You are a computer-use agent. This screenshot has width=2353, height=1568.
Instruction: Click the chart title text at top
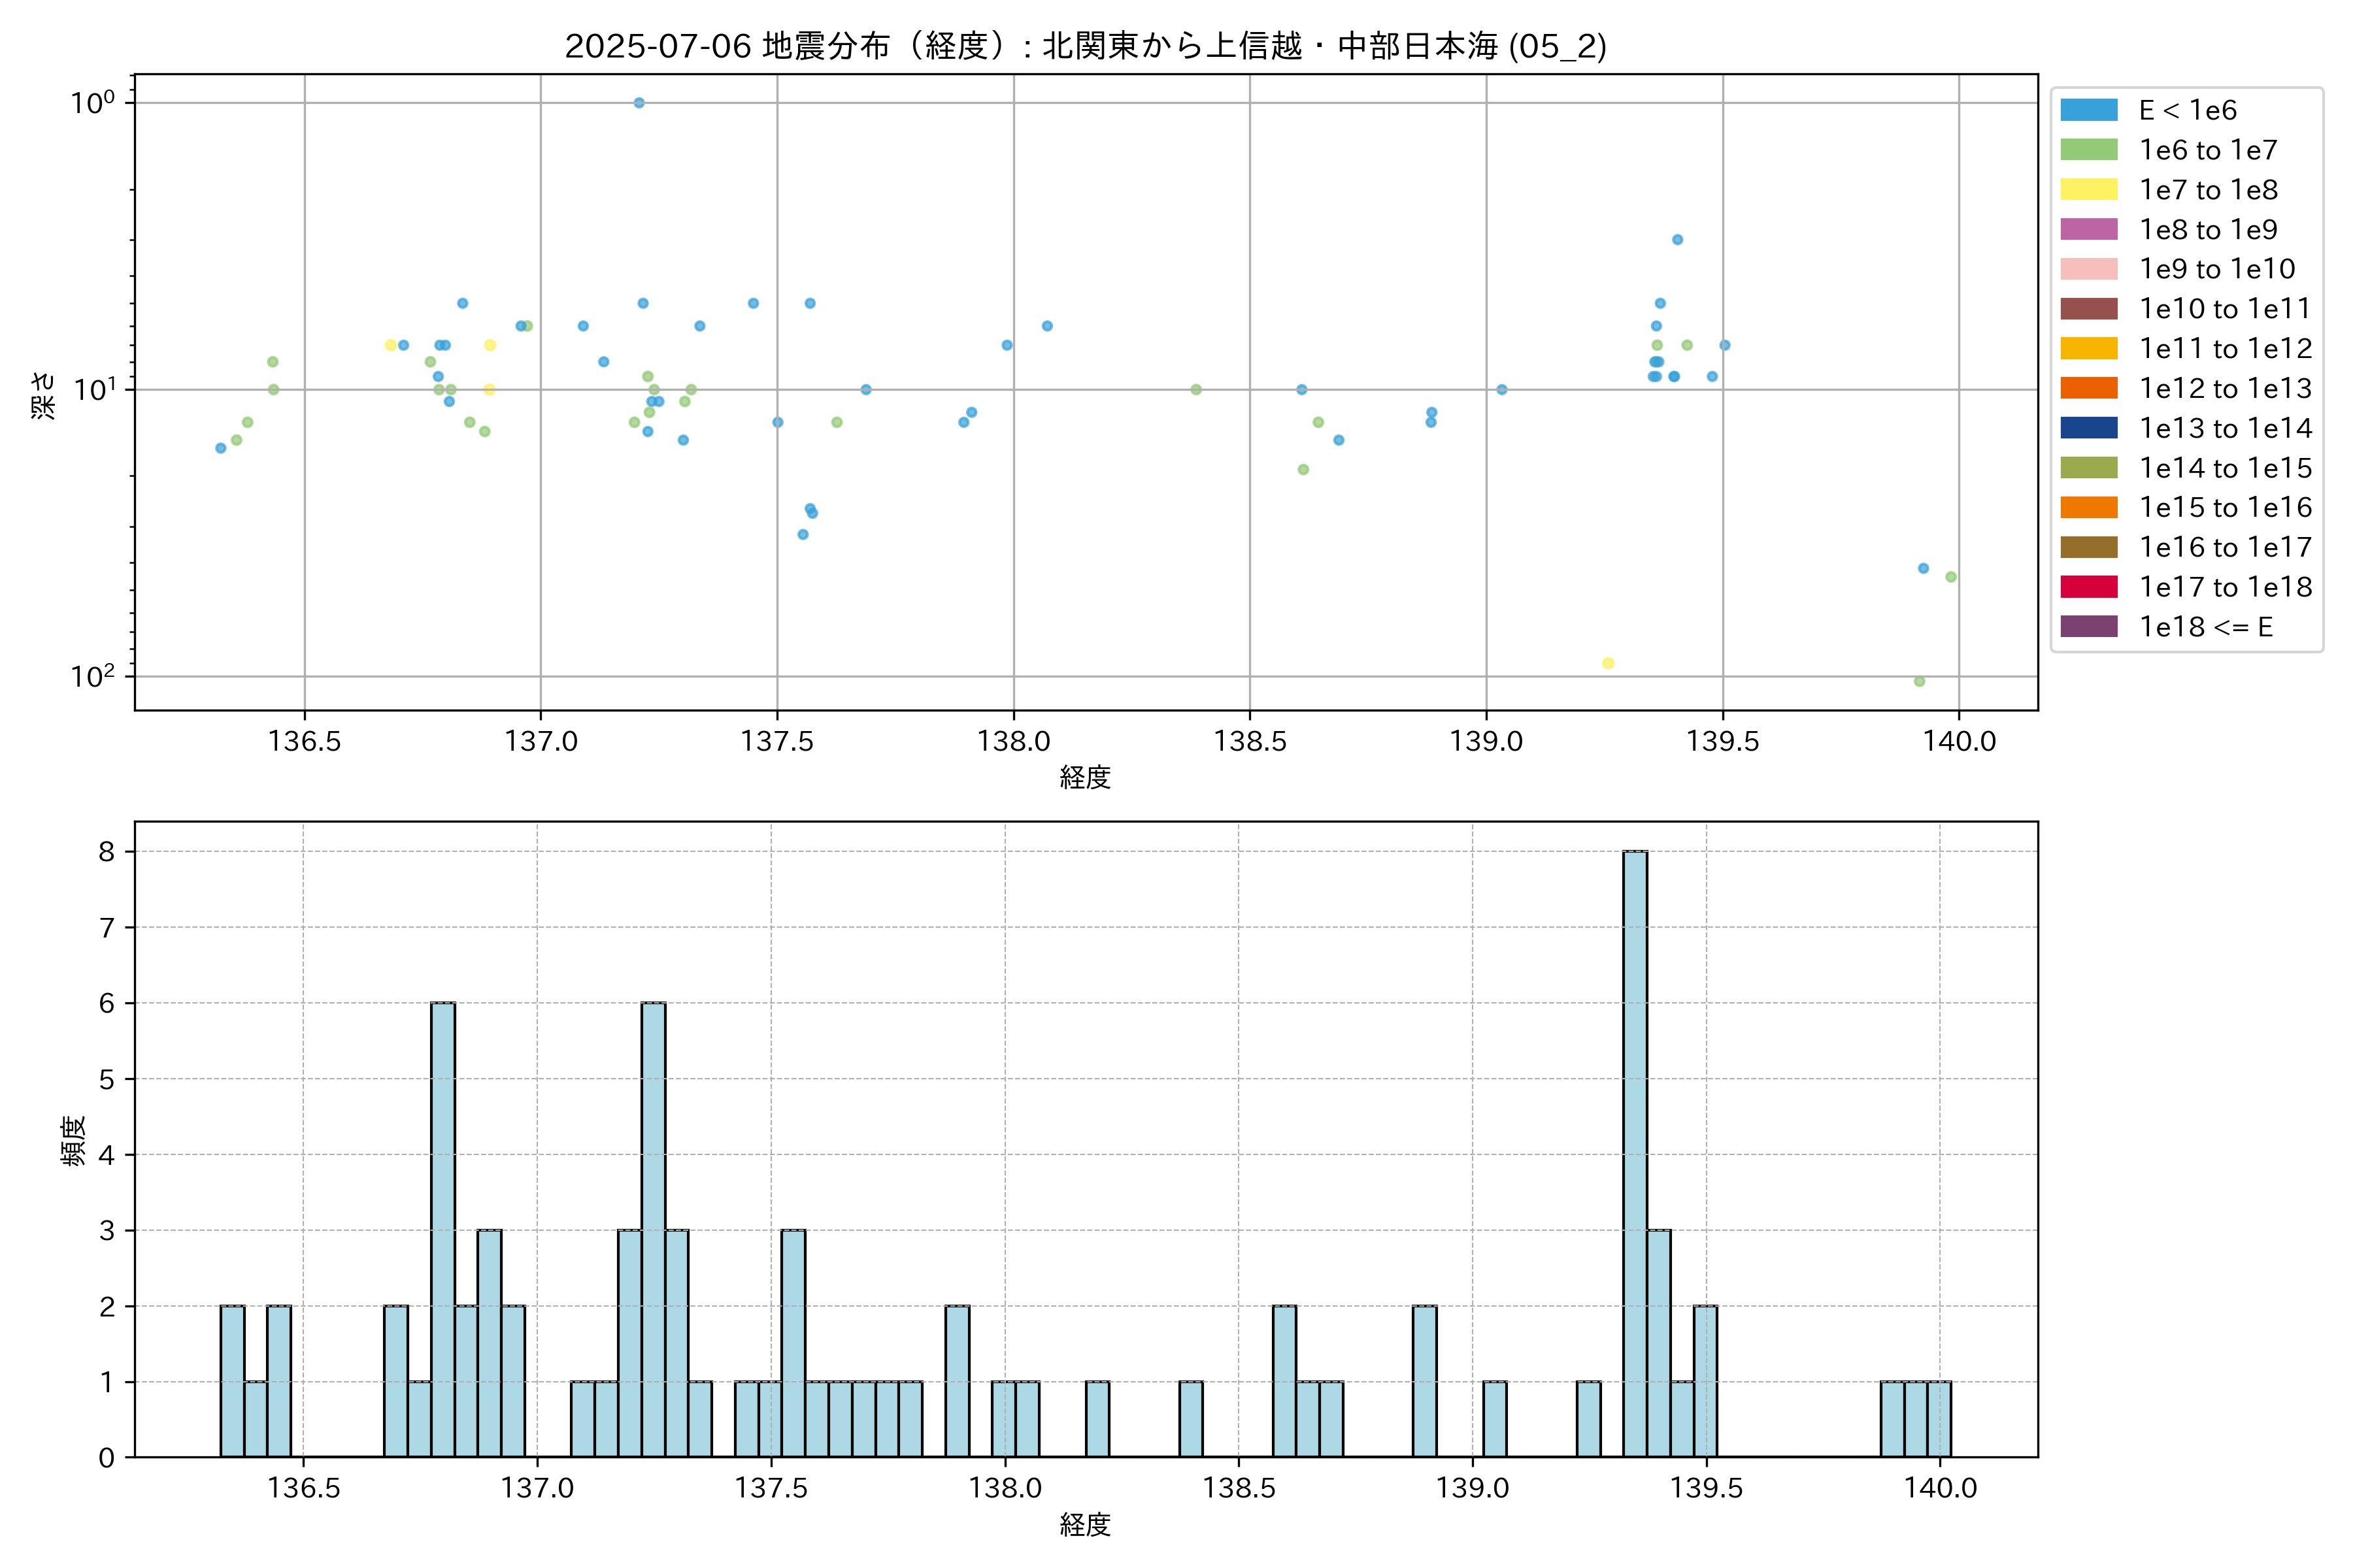(x=1086, y=46)
